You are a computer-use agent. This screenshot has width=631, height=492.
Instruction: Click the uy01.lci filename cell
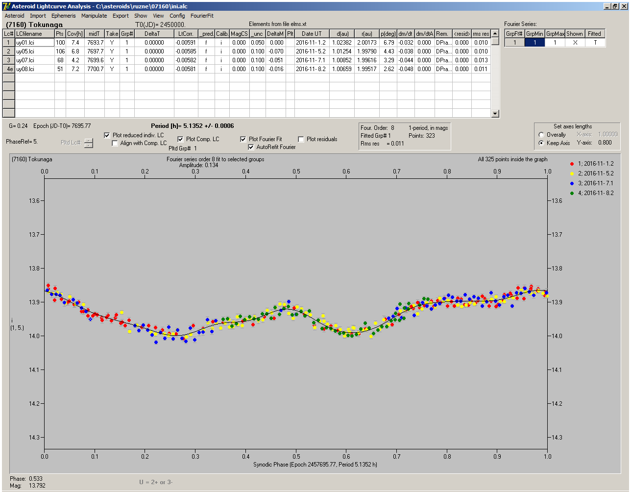[x=34, y=43]
